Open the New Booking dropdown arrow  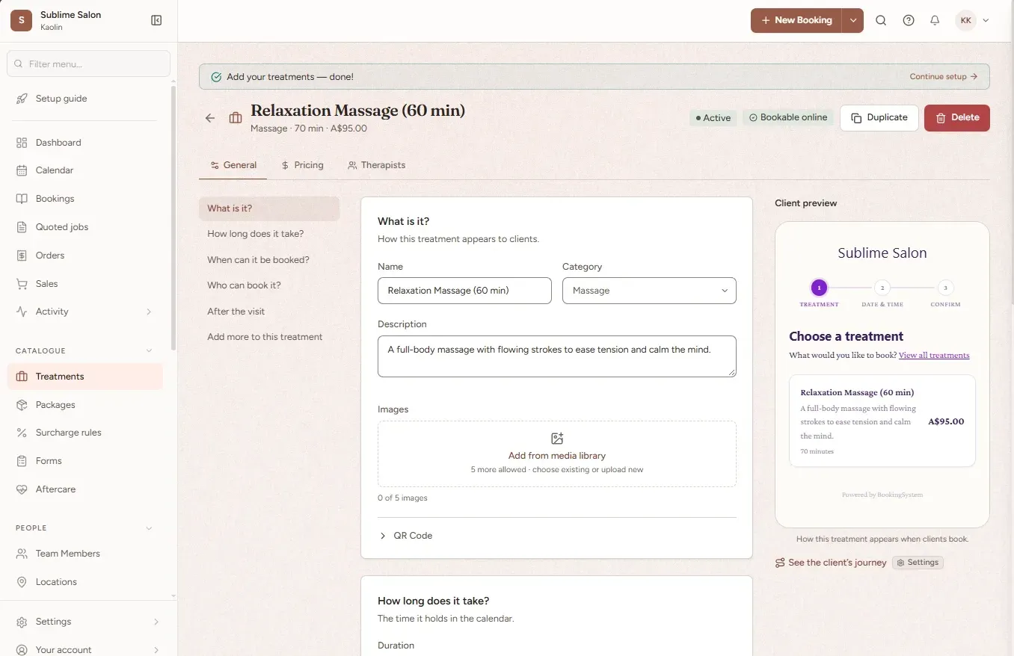point(852,20)
